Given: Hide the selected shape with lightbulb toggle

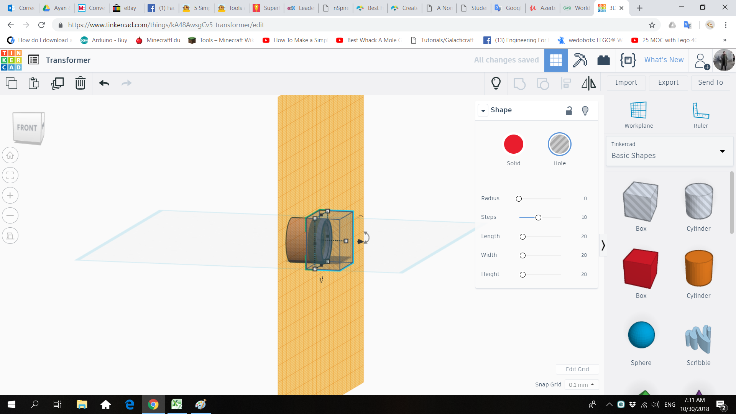Looking at the screenshot, I should (585, 110).
